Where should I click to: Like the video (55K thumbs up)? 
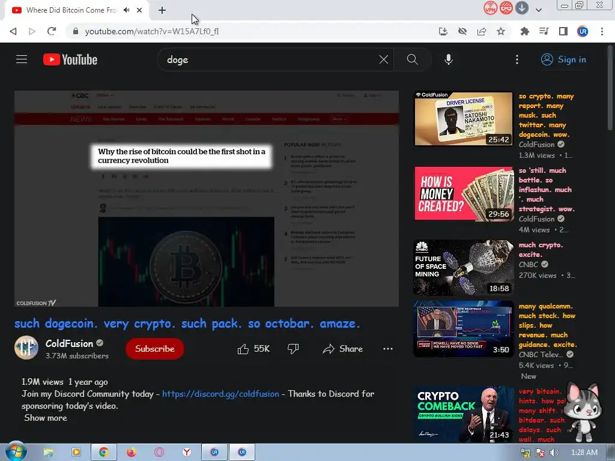[x=254, y=349]
